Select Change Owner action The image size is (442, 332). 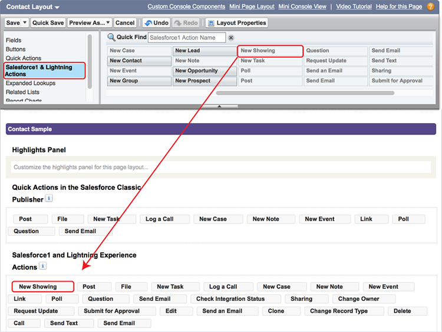364,299
